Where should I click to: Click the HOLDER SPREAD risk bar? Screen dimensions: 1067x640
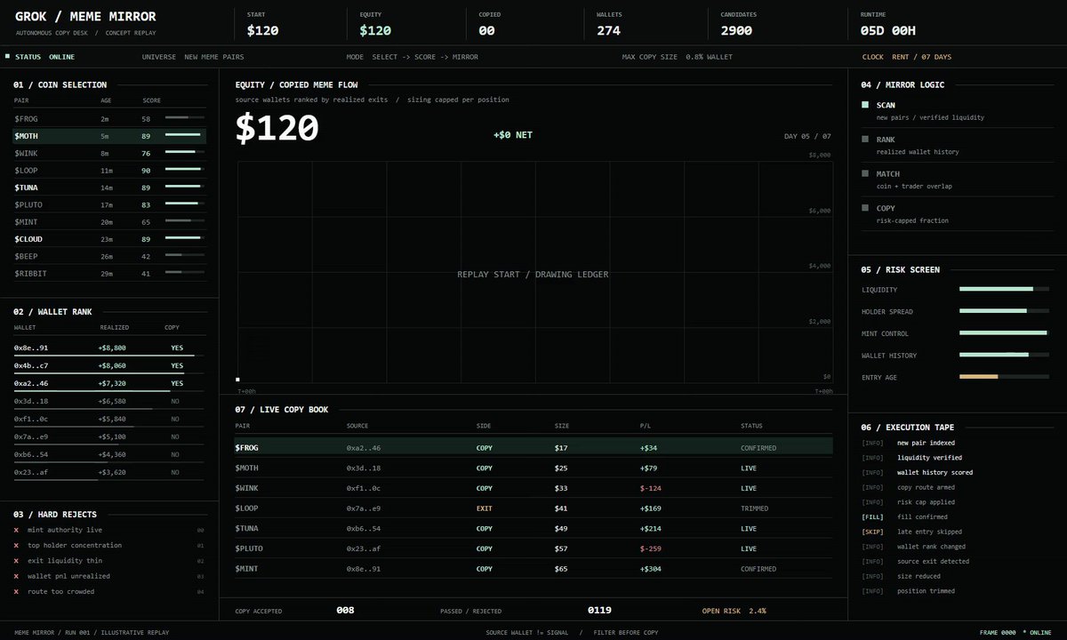tap(1004, 311)
